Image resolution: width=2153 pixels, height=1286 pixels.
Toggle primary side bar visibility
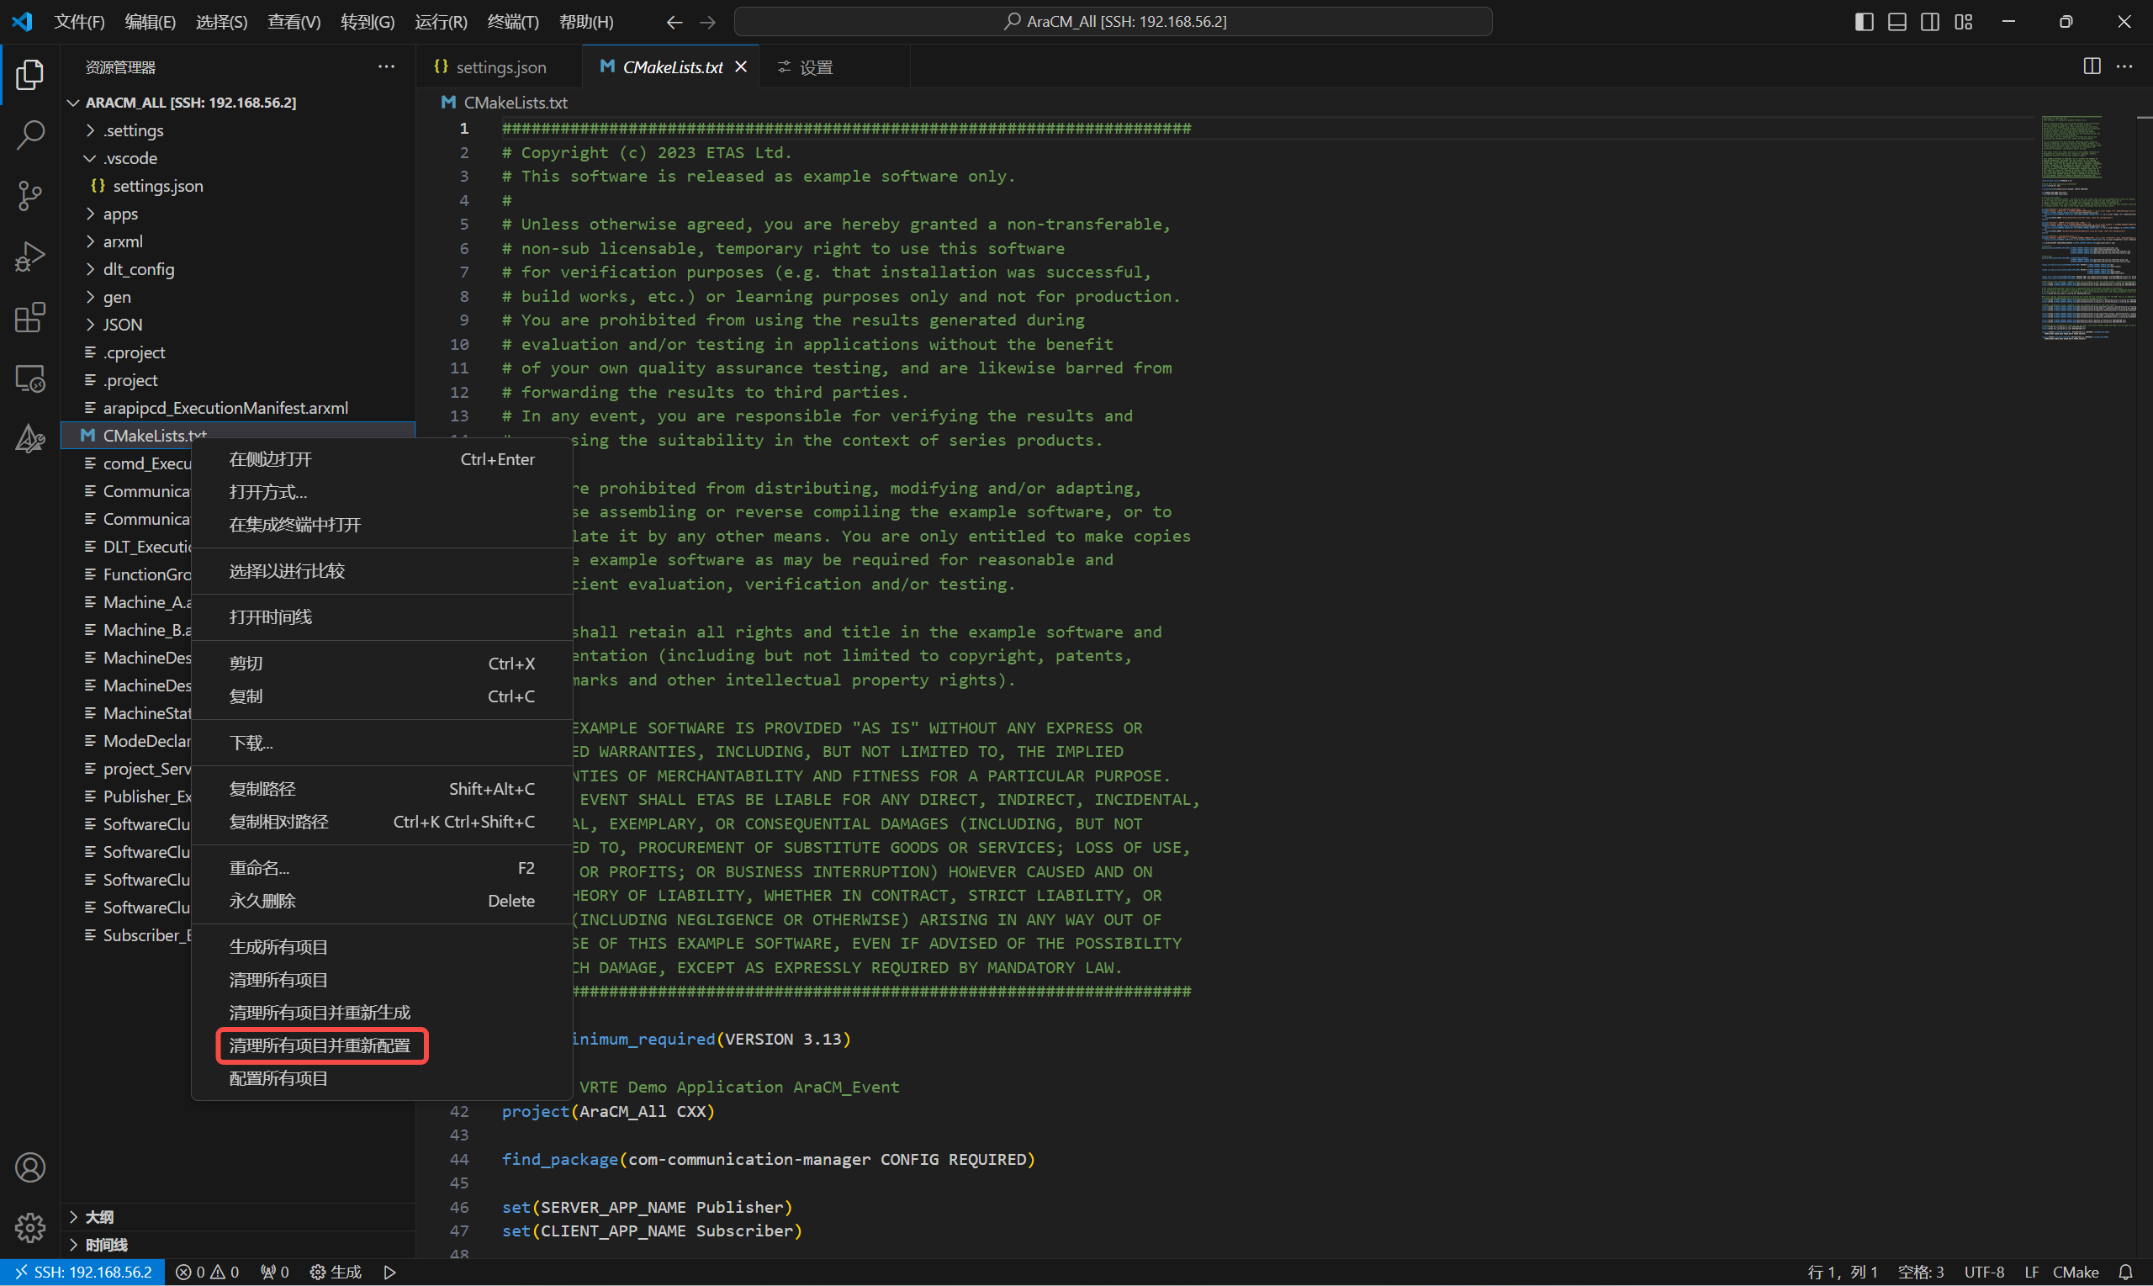1865,22
